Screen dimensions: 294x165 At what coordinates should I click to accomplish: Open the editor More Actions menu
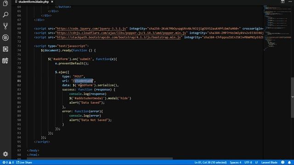tap(290, 2)
